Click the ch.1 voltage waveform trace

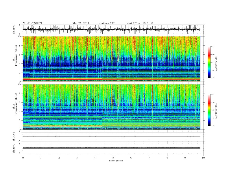pos(111,29)
